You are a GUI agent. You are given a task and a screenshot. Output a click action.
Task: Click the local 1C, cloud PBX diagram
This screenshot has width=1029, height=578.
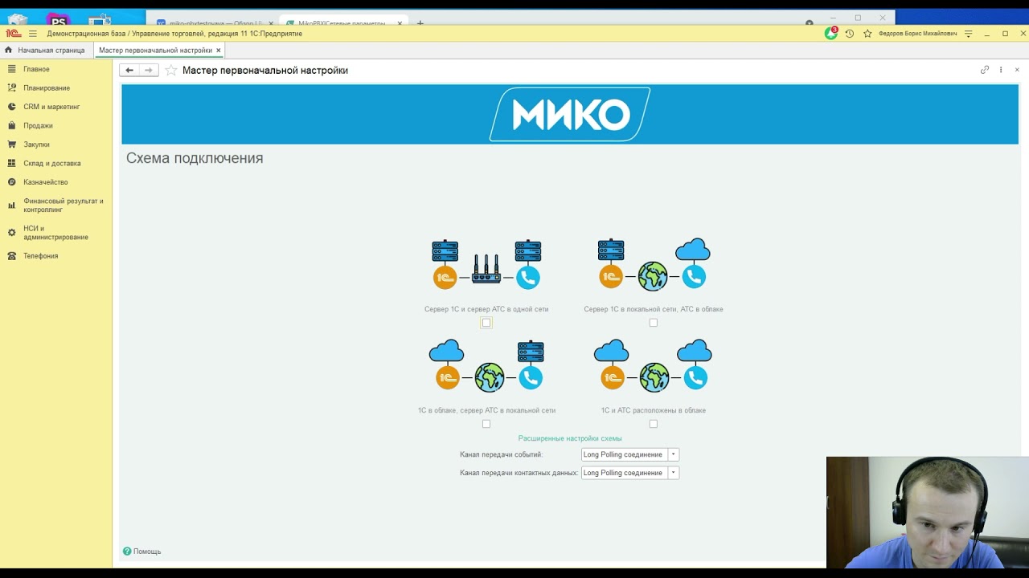point(653,264)
